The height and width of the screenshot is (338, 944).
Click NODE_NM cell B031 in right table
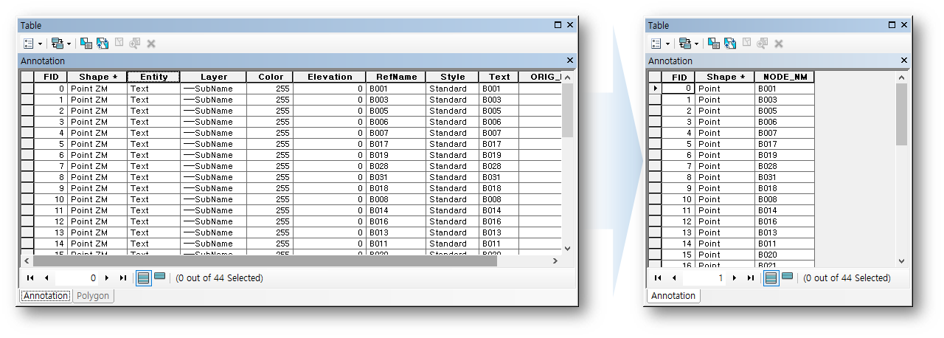click(x=785, y=177)
